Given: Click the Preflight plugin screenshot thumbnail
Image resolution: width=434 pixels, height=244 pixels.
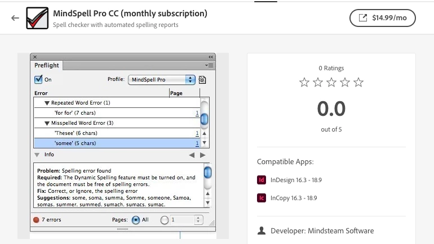Looking at the screenshot, I should [123, 146].
